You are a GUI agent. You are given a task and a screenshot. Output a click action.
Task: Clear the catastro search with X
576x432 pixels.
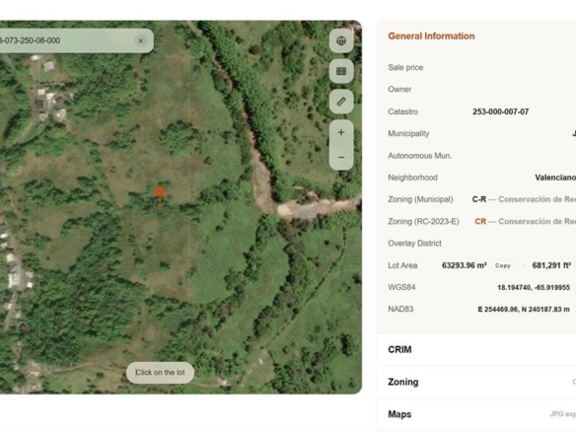click(141, 40)
